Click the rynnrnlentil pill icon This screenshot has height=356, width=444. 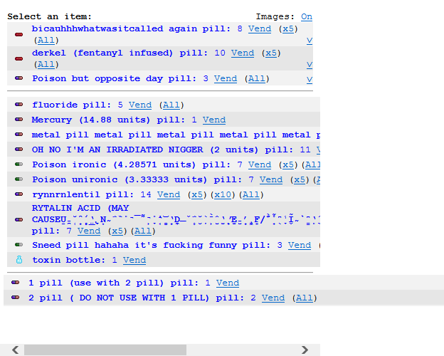coord(19,194)
